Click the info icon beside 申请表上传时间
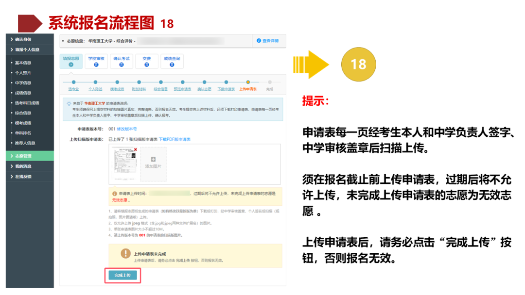Screen dimensions: 525x295 point(114,193)
